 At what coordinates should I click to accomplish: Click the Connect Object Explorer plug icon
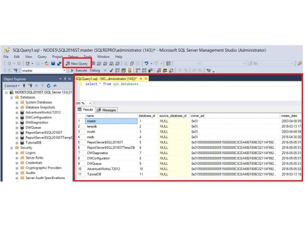pos(24,85)
